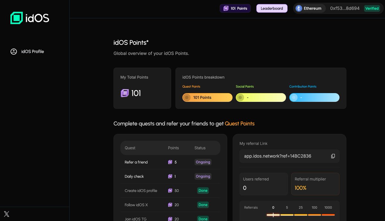Click the Social Points yellow bar
This screenshot has width=385, height=221.
261,97
